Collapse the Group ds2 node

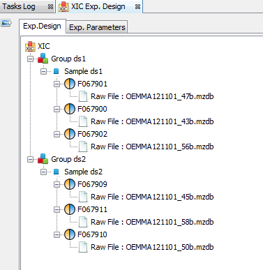(x=30, y=159)
